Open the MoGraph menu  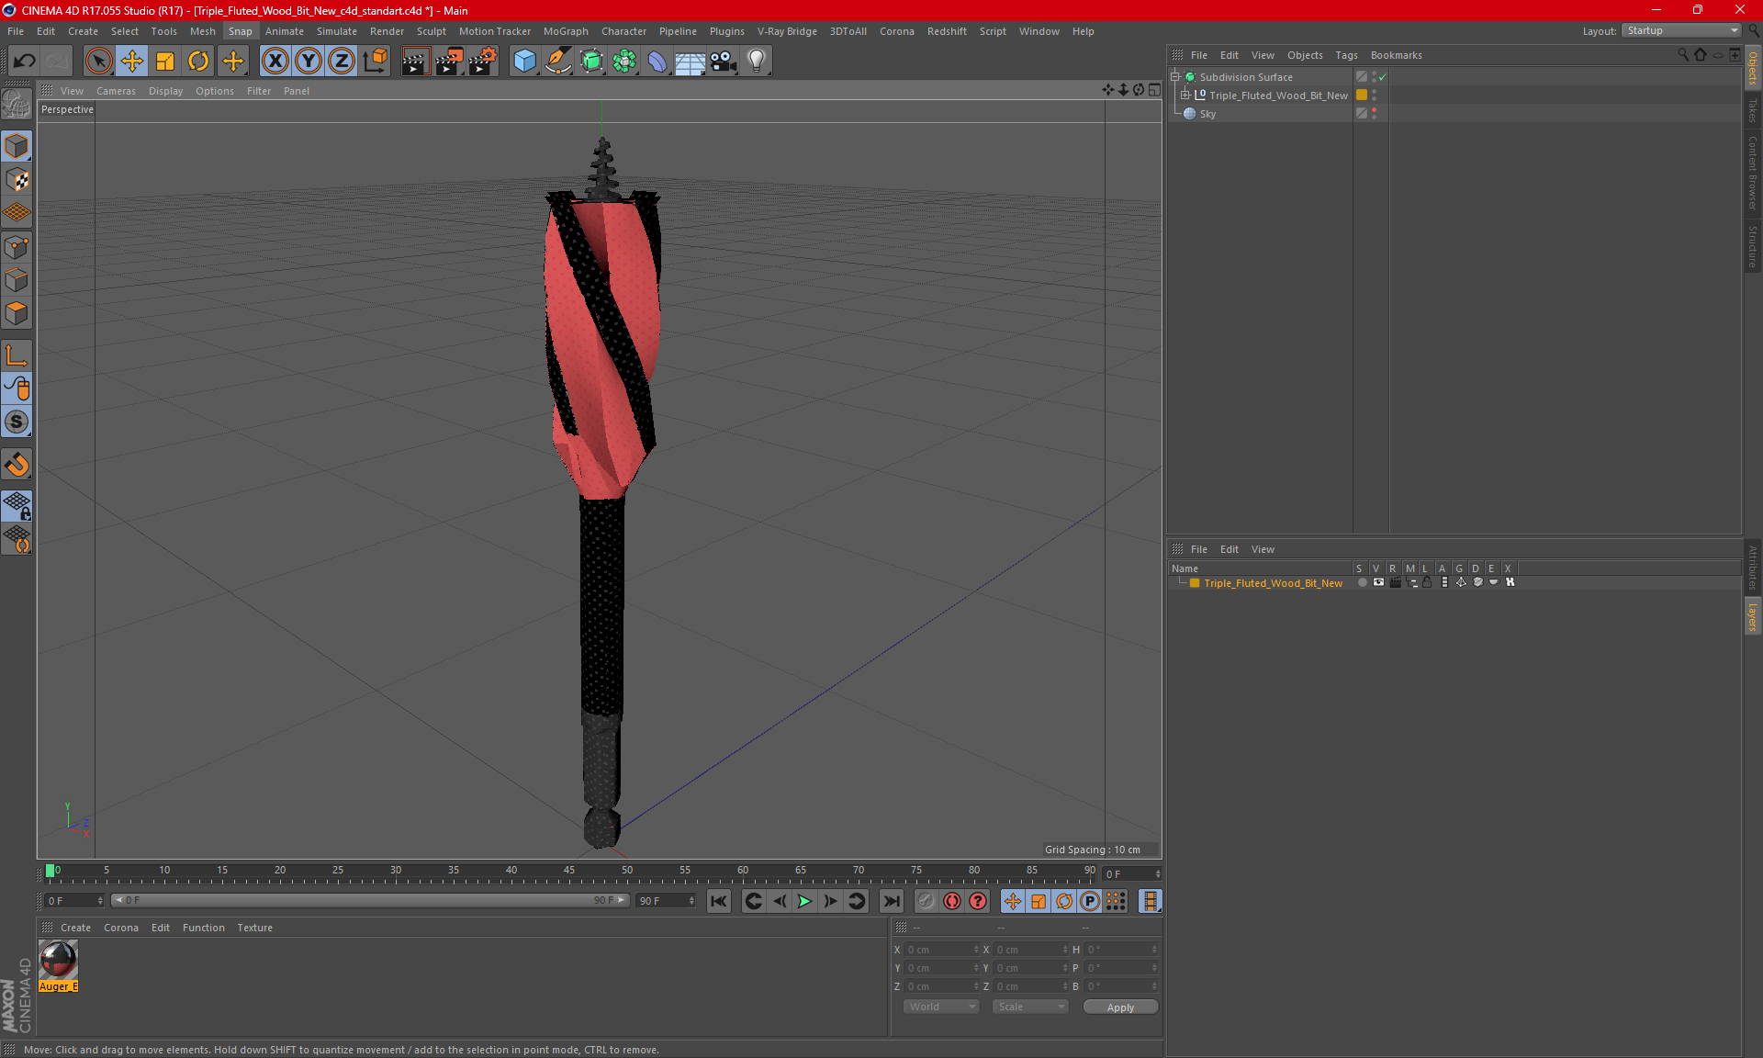566,31
